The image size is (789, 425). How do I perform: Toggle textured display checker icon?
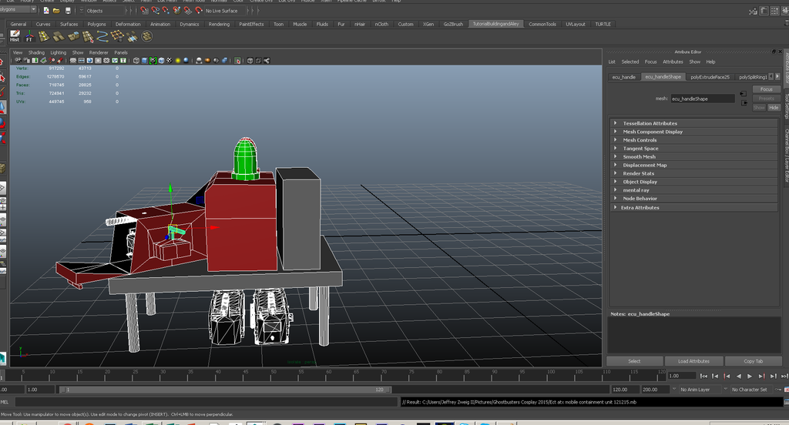click(170, 60)
